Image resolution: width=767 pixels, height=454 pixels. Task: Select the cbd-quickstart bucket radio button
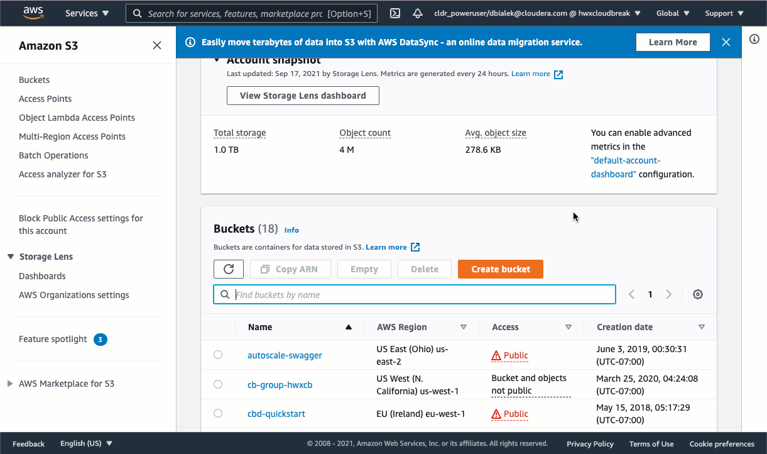tap(218, 413)
